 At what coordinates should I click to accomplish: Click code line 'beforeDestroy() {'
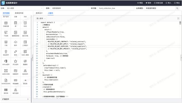pyautogui.click(x=51, y=65)
